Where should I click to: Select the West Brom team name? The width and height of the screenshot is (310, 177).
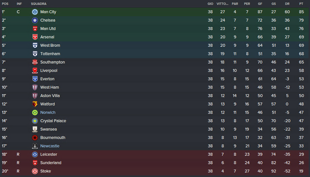[x=50, y=45]
